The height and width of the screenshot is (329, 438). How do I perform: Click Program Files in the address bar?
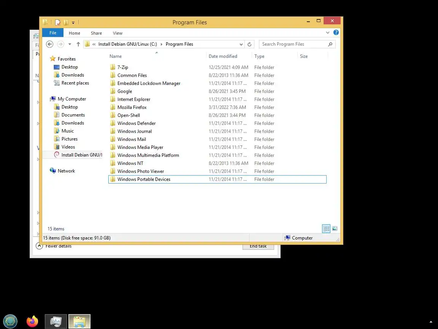(179, 44)
